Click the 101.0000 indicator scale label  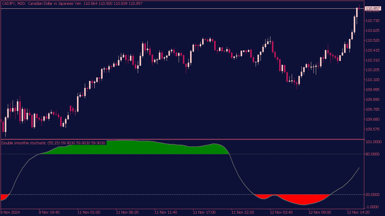373,142
